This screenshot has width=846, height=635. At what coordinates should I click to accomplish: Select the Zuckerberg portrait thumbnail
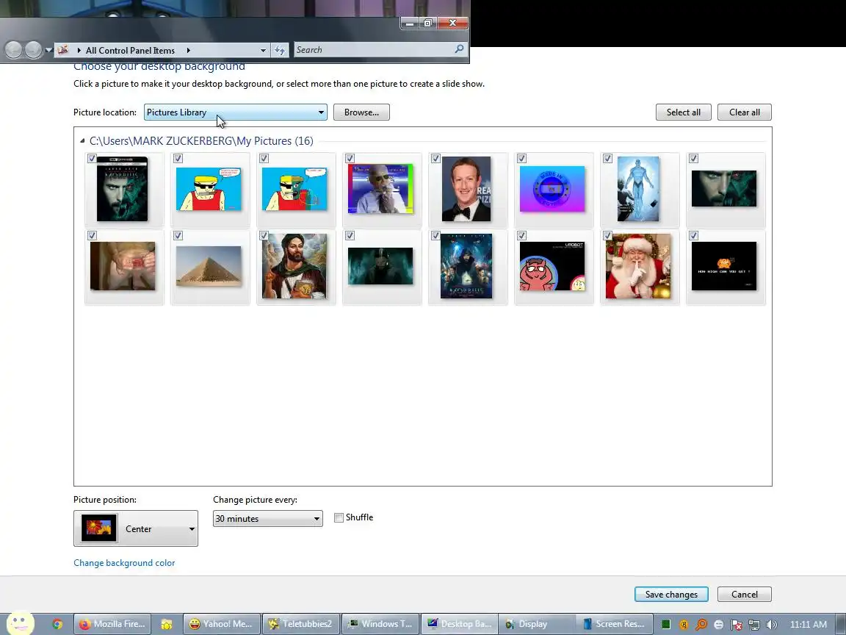pyautogui.click(x=467, y=189)
